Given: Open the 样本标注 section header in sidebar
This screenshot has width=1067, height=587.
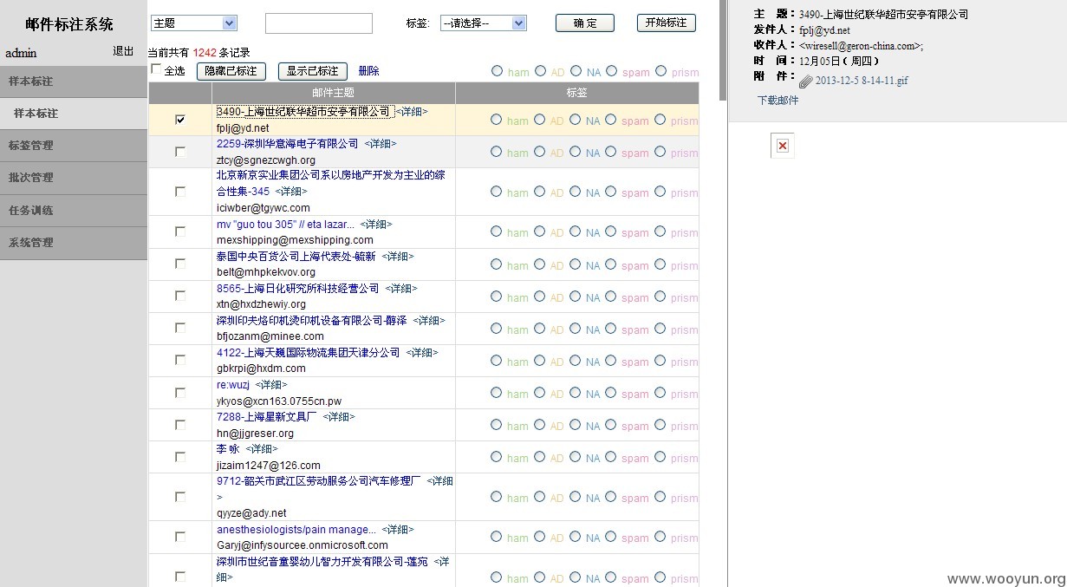Looking at the screenshot, I should tap(74, 82).
